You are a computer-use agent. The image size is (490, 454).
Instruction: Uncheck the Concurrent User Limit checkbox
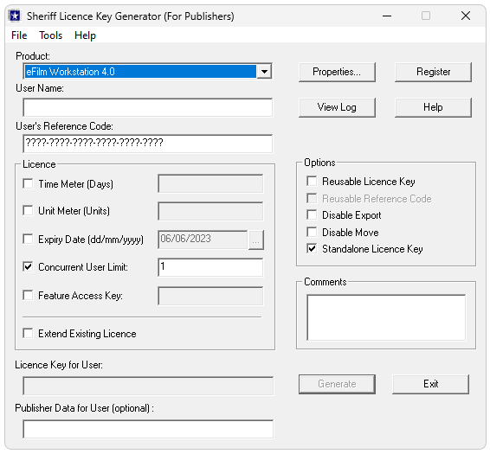point(28,267)
